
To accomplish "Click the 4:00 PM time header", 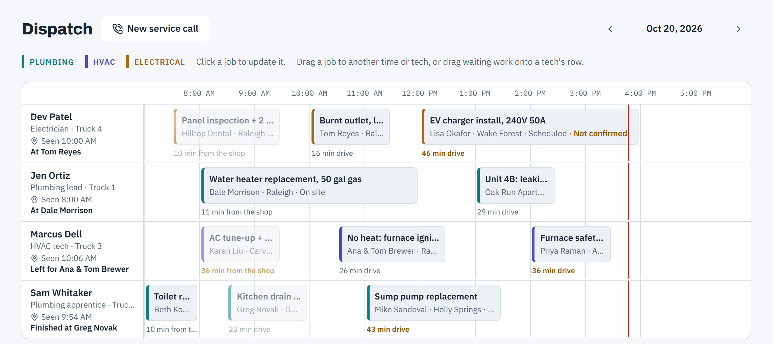I will point(640,93).
